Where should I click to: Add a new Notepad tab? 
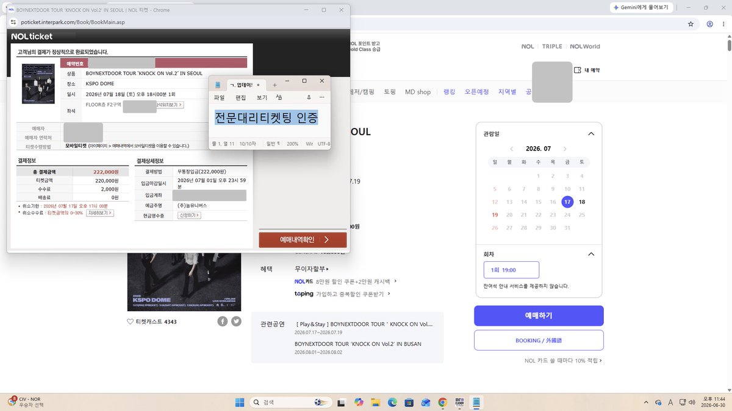click(x=274, y=85)
